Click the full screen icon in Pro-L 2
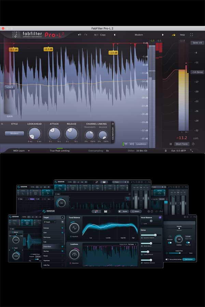This screenshot has height=307, width=205. [191, 35]
